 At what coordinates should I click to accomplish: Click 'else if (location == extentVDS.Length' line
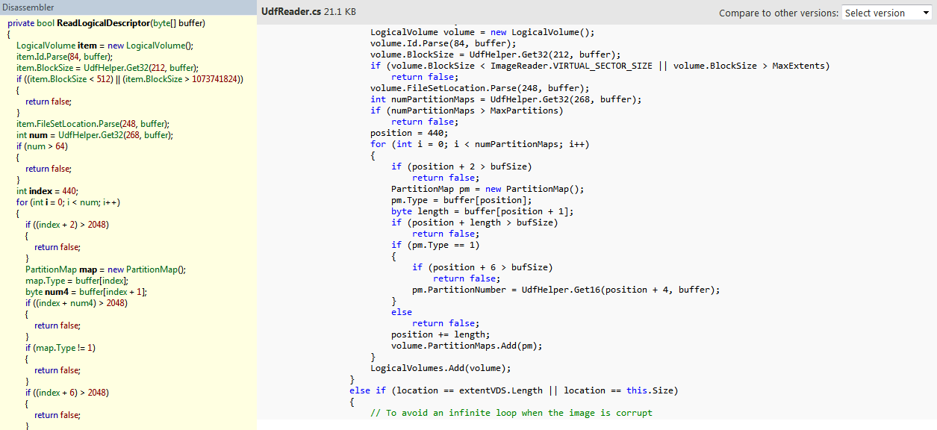click(514, 390)
